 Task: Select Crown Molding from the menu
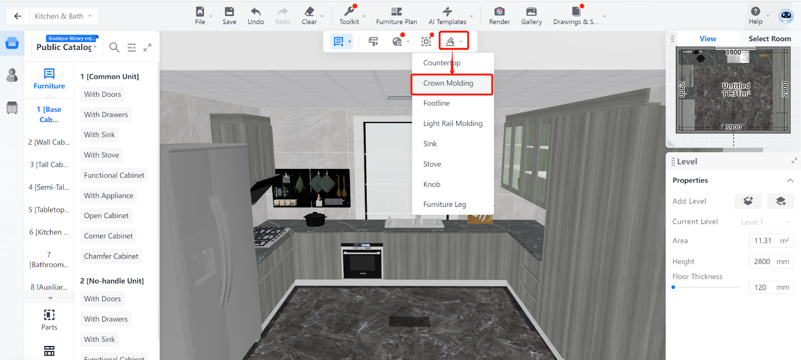[448, 83]
